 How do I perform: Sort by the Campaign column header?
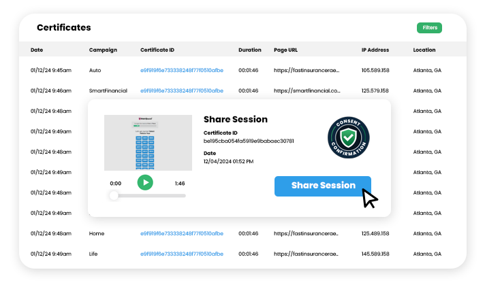(103, 50)
